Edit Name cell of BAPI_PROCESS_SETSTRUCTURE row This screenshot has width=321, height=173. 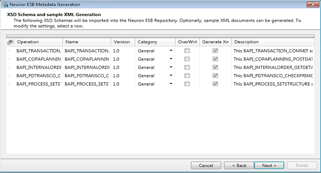point(87,84)
